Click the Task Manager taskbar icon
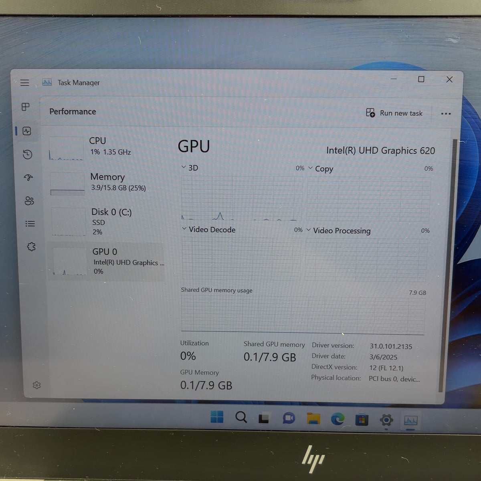This screenshot has height=481, width=481. point(411,421)
